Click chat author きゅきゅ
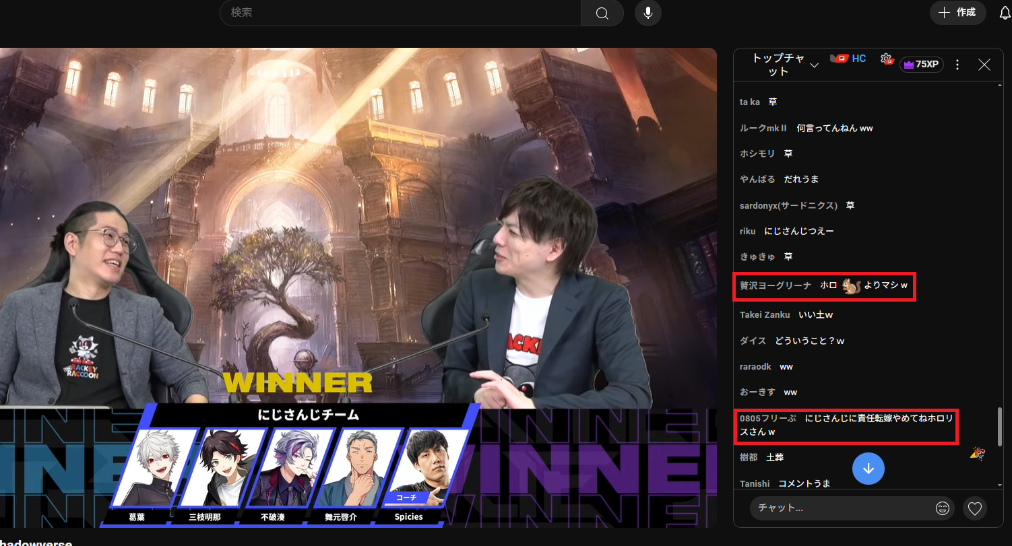This screenshot has width=1012, height=546. (757, 257)
